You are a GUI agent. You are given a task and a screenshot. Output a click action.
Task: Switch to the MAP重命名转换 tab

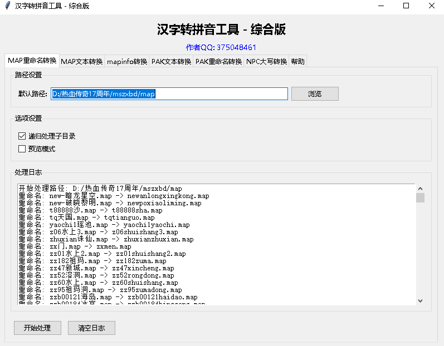click(x=32, y=61)
